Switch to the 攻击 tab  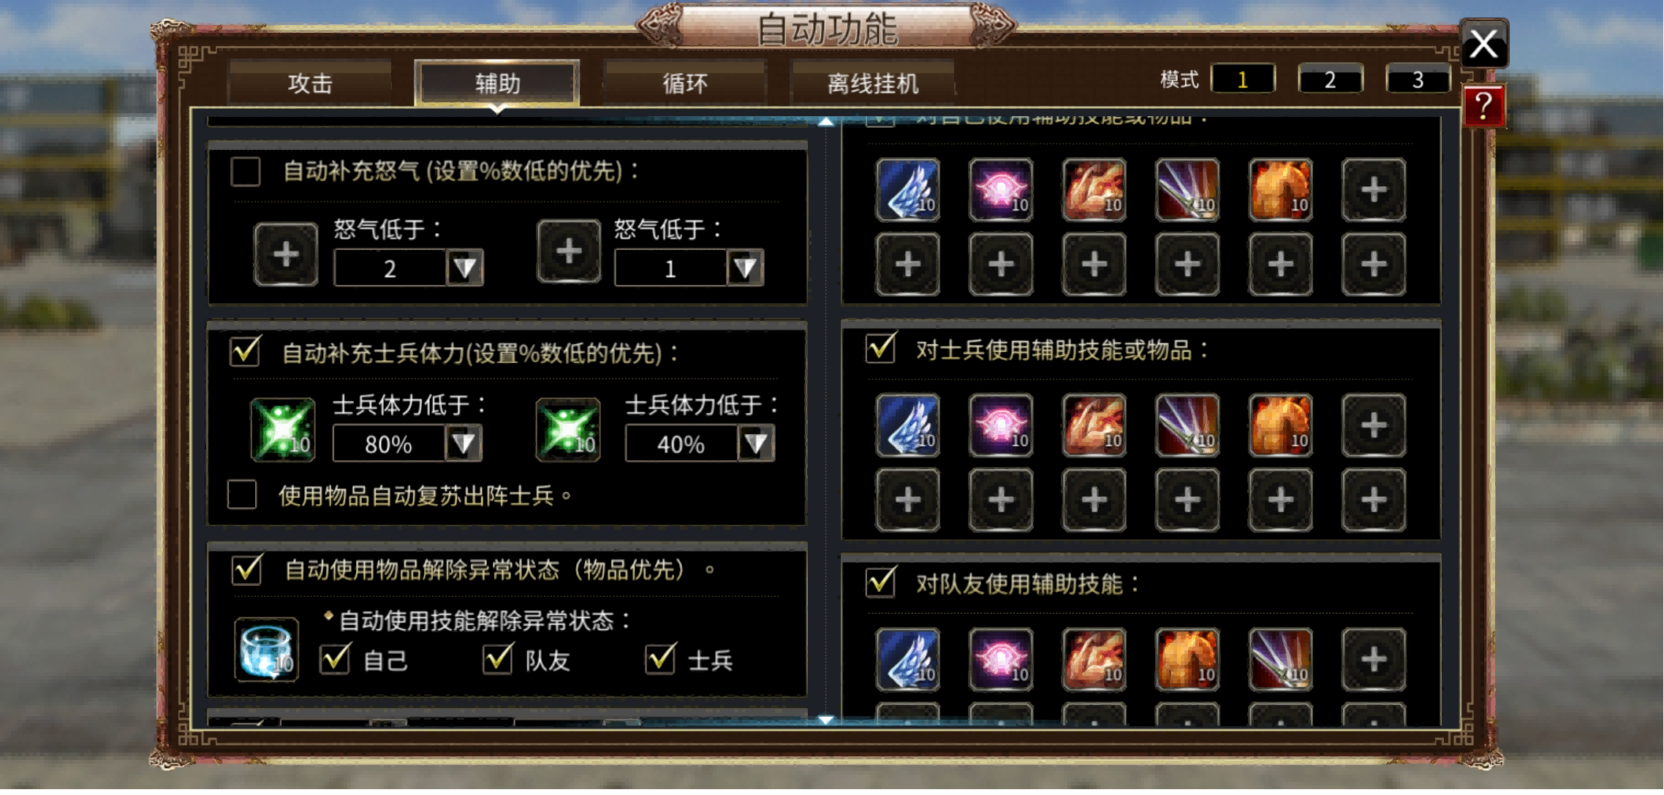pos(310,83)
